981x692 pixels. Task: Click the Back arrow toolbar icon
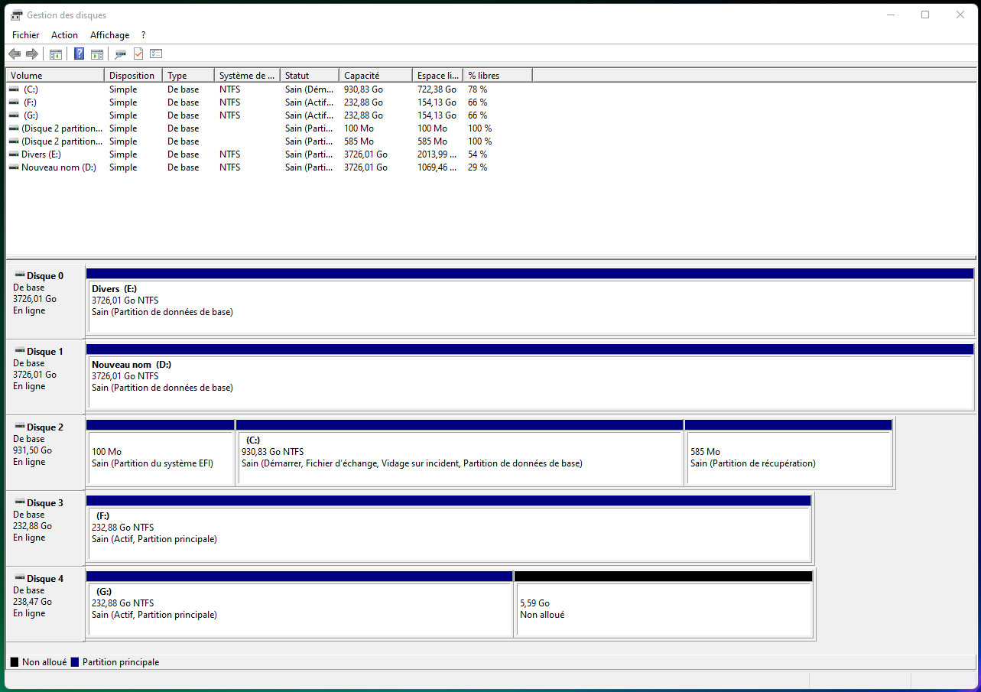pos(15,54)
